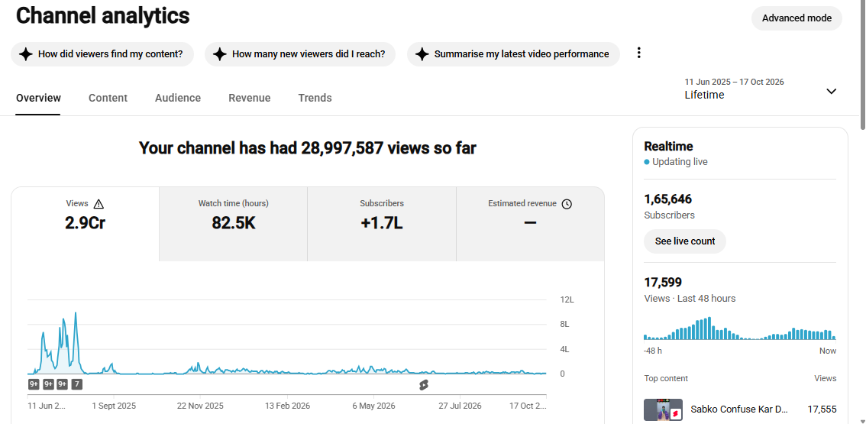The width and height of the screenshot is (866, 424).
Task: Switch to the Overview tab
Action: coord(38,98)
